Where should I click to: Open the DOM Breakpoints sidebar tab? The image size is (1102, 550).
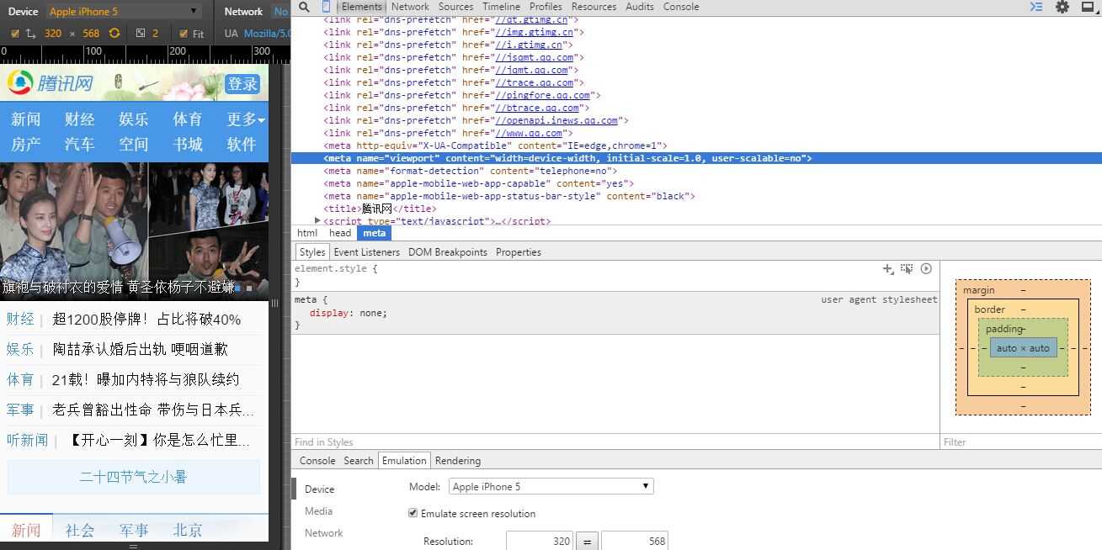point(448,252)
